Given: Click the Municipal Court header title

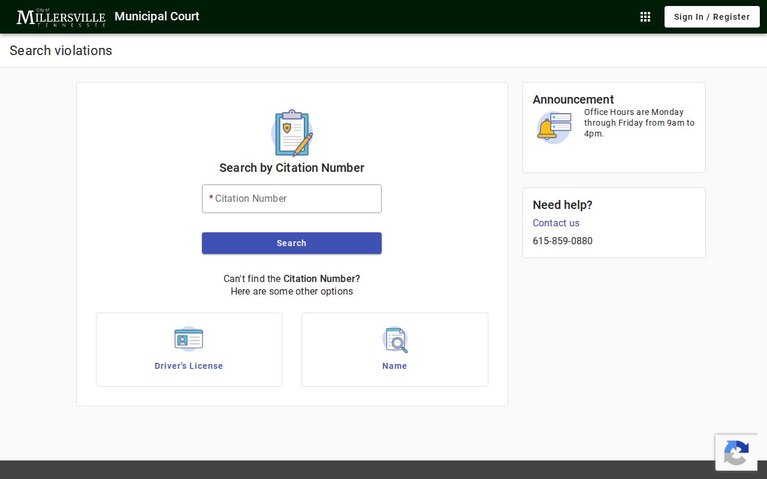Looking at the screenshot, I should coord(157,16).
